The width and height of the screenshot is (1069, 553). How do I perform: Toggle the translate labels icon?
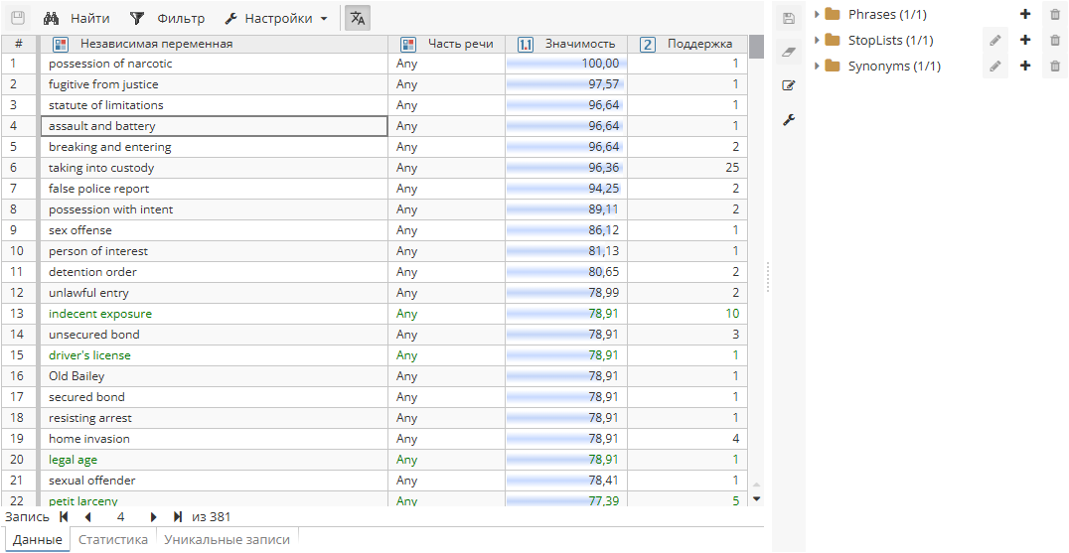tap(358, 19)
